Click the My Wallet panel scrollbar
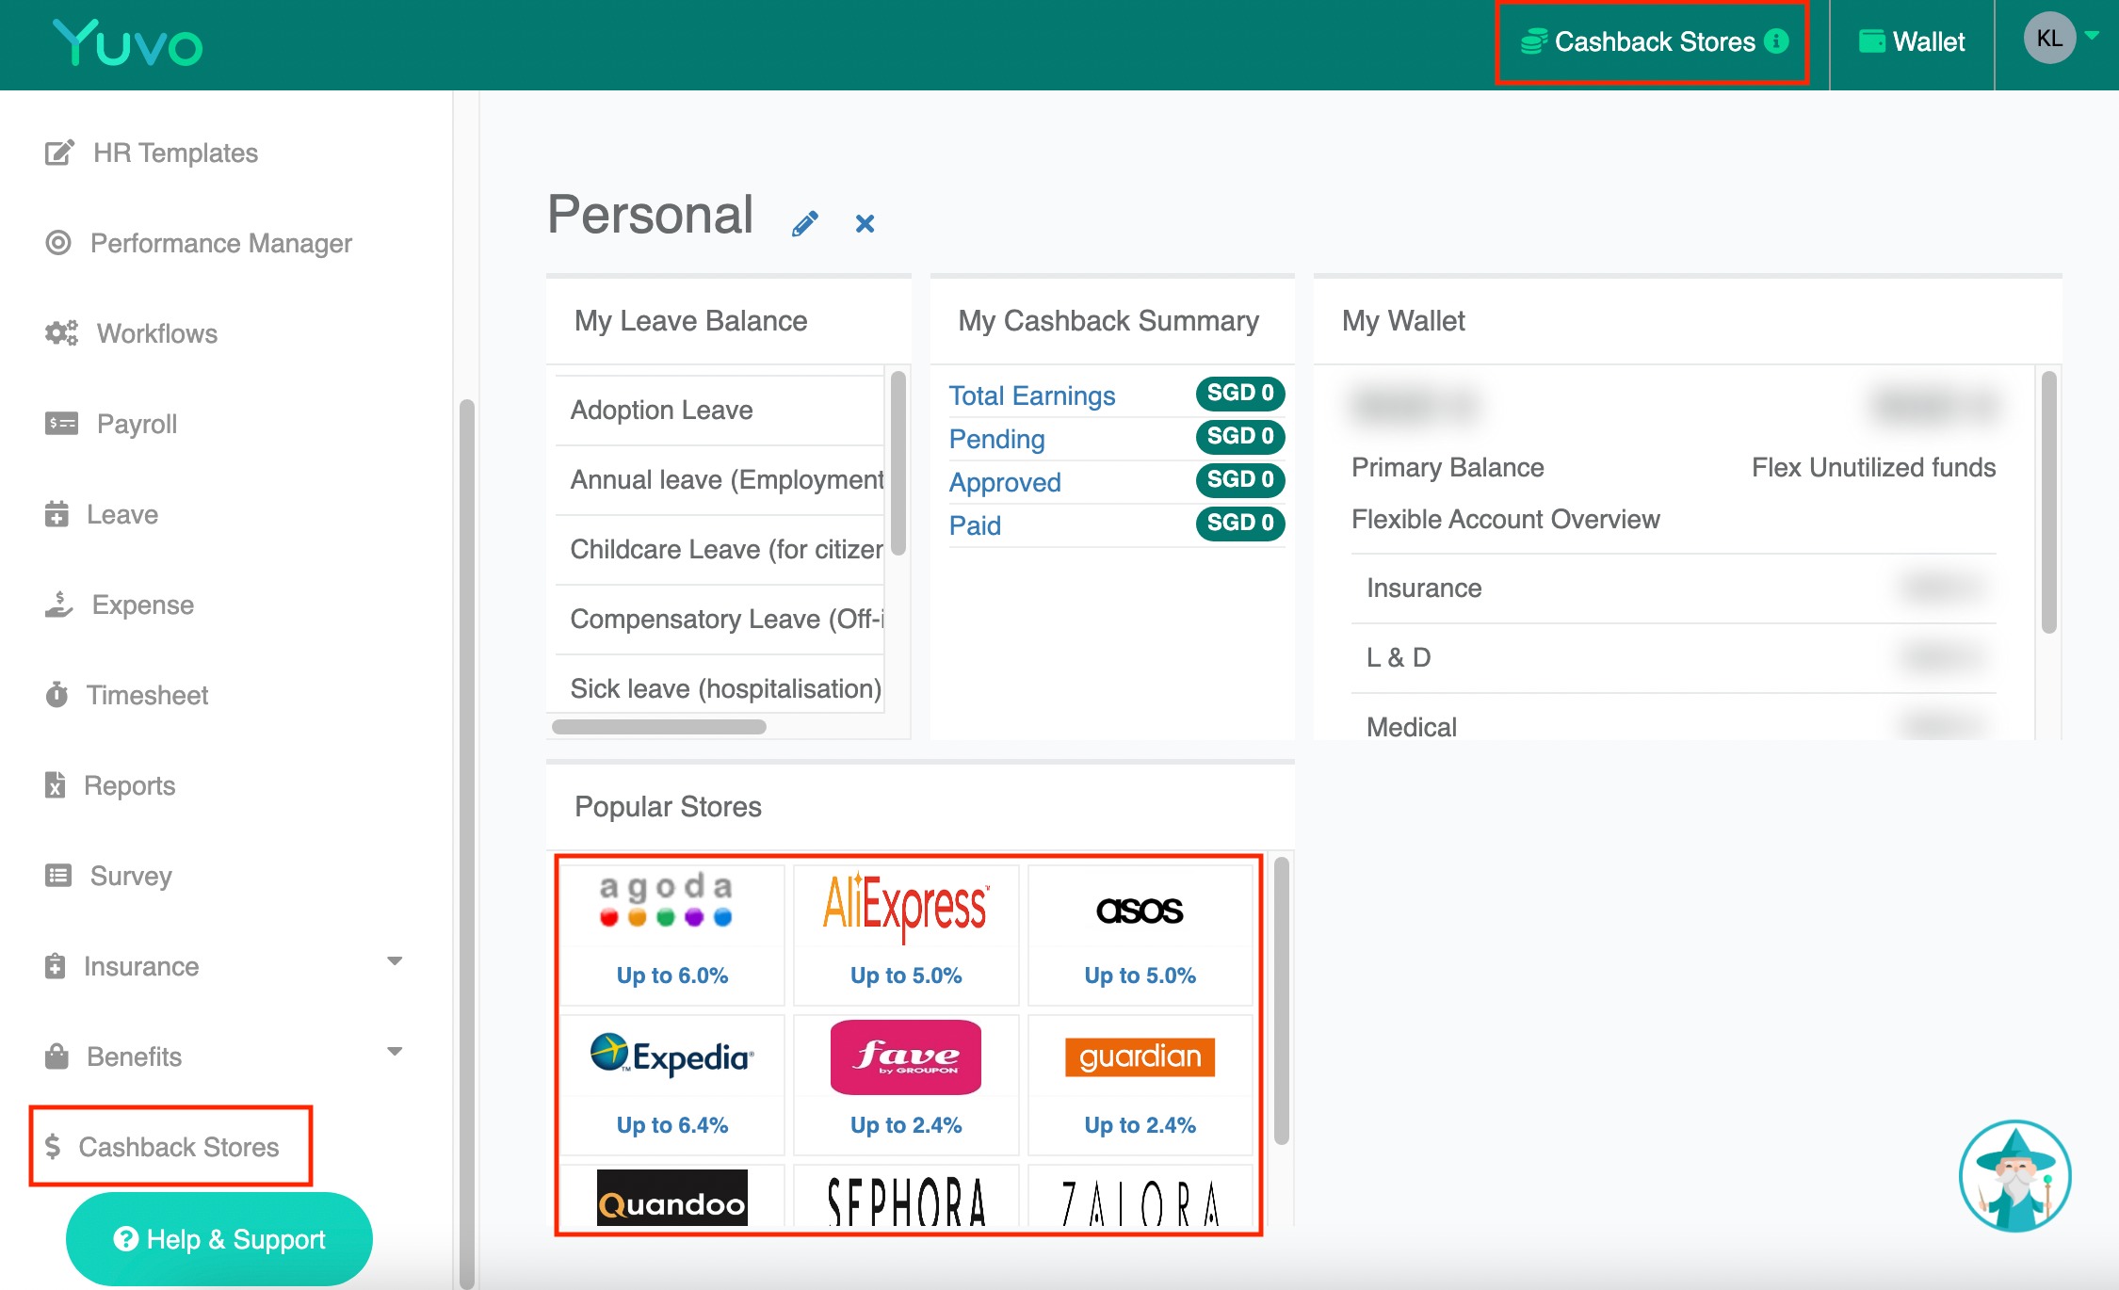2119x1290 pixels. (2048, 502)
